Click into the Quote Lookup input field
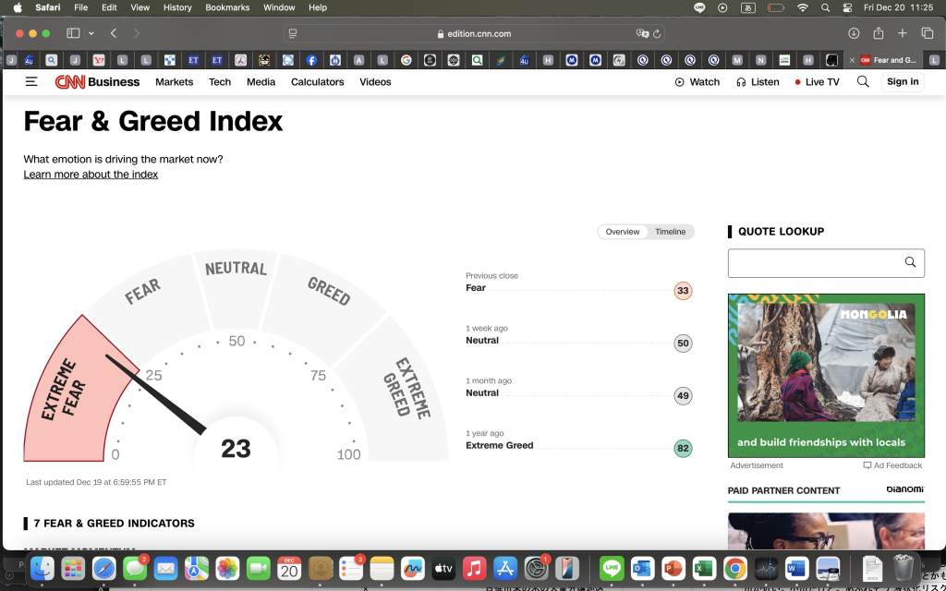The image size is (946, 591). tap(813, 263)
